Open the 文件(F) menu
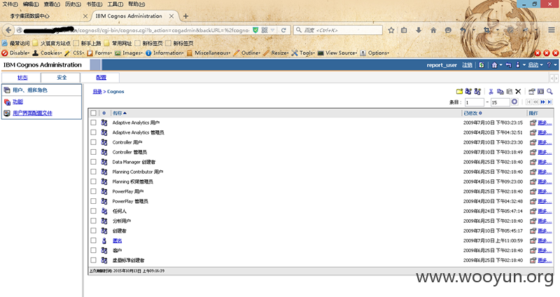560x297 pixels. pos(10,4)
